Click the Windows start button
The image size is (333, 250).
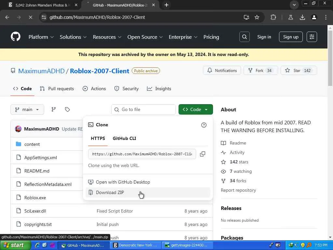(15, 245)
